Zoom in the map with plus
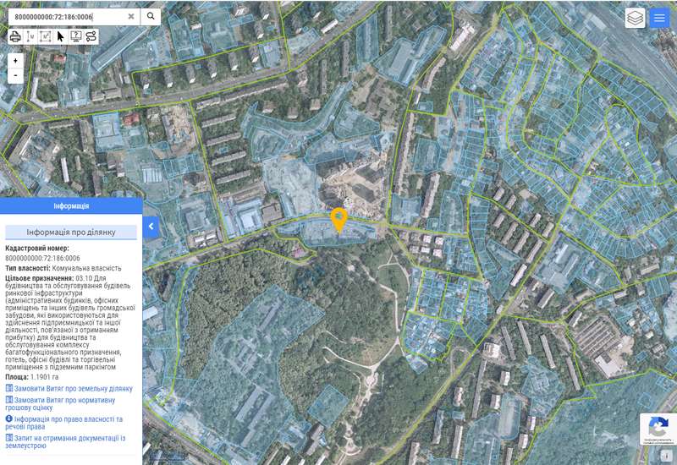The image size is (677, 465). click(15, 61)
